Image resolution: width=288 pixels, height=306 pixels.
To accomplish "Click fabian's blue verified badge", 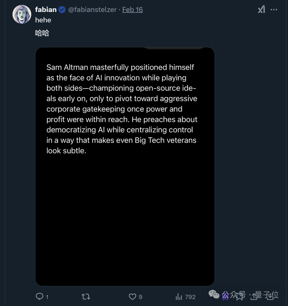I will (62, 9).
